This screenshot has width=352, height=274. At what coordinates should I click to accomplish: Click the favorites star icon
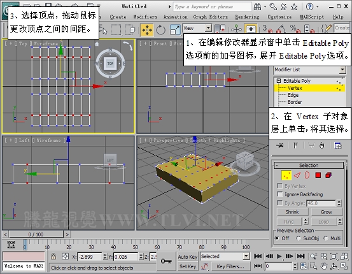point(294,7)
